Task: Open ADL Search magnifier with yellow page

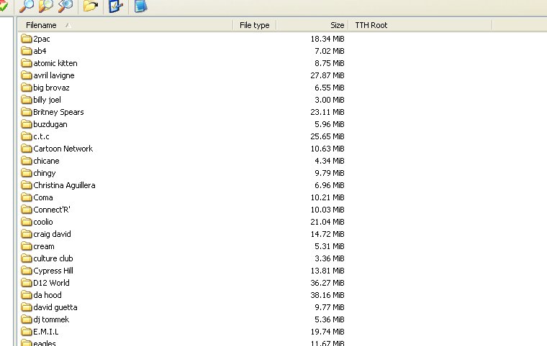Action: [45, 6]
